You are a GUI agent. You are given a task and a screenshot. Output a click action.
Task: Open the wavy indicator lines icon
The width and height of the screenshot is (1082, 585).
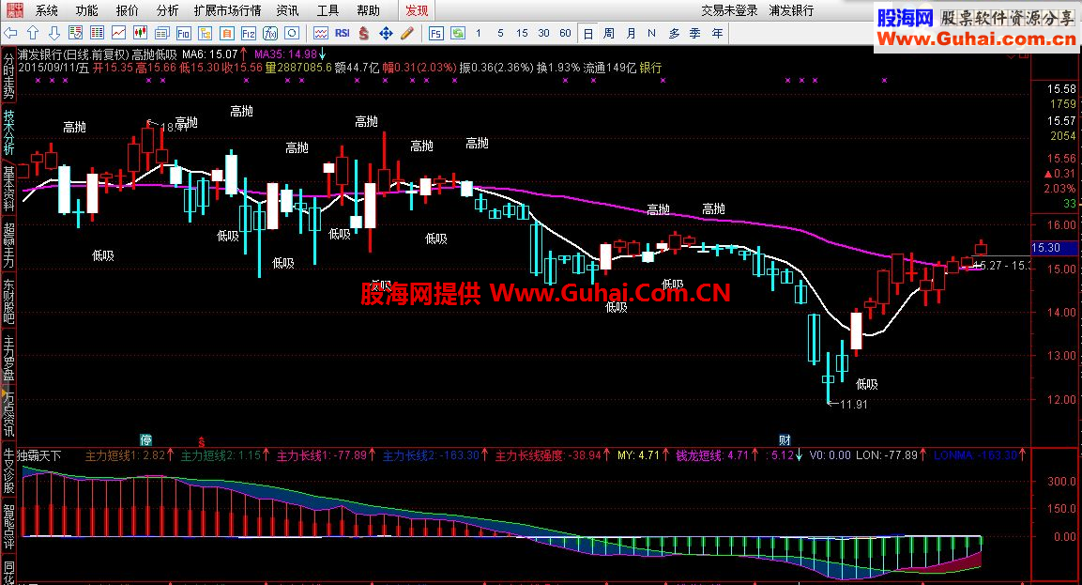tap(321, 33)
